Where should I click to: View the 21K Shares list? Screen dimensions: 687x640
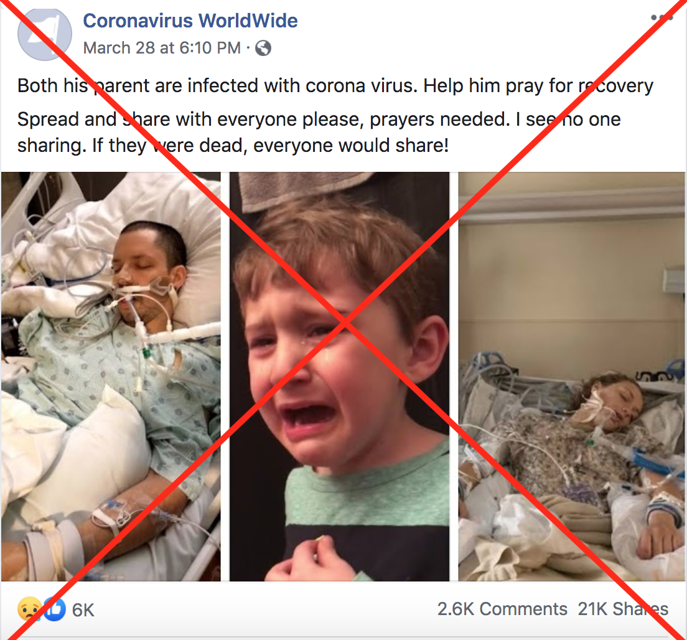tap(622, 609)
